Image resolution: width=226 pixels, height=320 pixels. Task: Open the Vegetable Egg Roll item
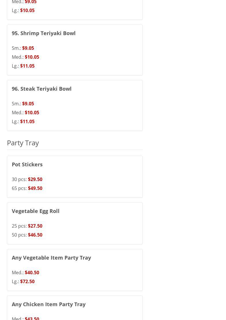[x=35, y=211]
